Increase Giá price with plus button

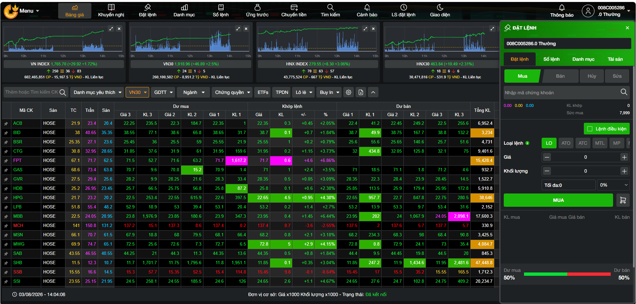pyautogui.click(x=624, y=157)
